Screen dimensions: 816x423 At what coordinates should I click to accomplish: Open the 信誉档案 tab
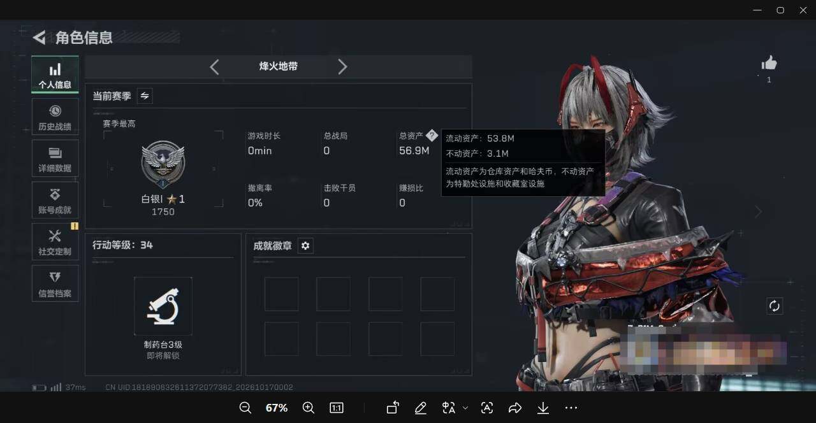pos(55,283)
